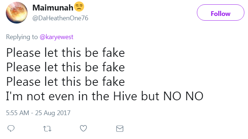Retweet this post using the arrows icon
The image size is (248, 139).
(47, 129)
